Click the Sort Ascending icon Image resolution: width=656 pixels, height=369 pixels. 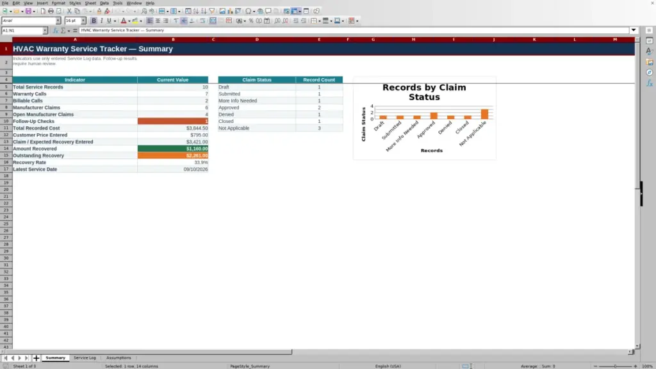click(x=196, y=12)
